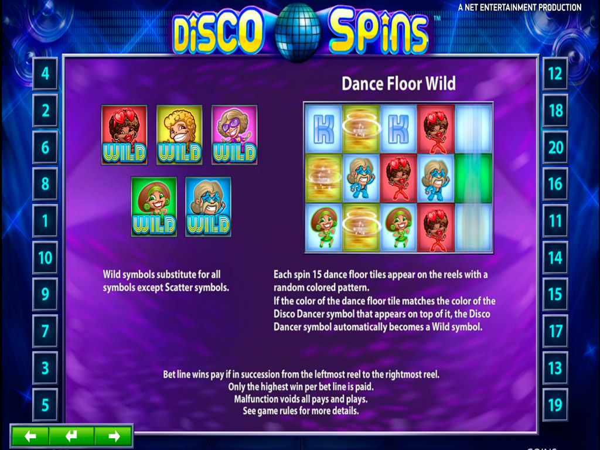Click the top-left K symbol in the example grid
The height and width of the screenshot is (450, 600).
click(x=323, y=129)
